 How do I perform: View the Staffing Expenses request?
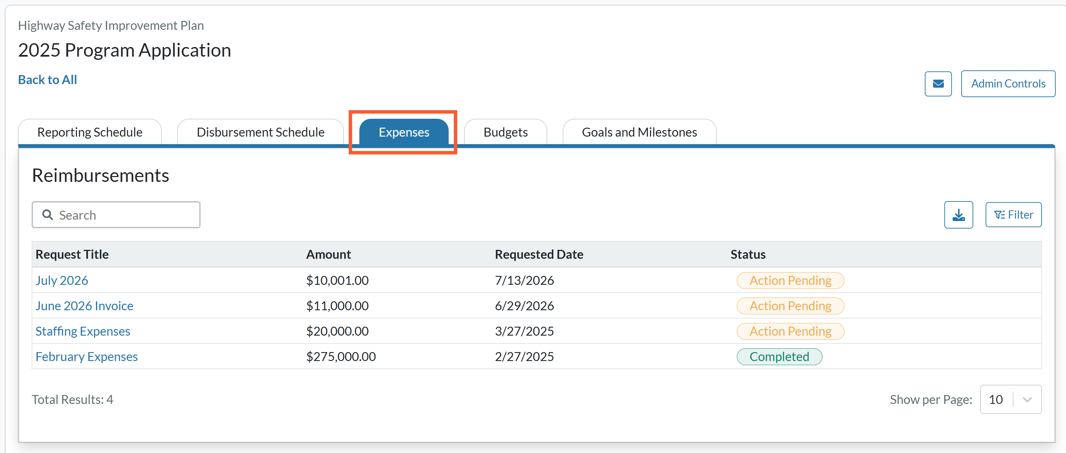click(83, 331)
